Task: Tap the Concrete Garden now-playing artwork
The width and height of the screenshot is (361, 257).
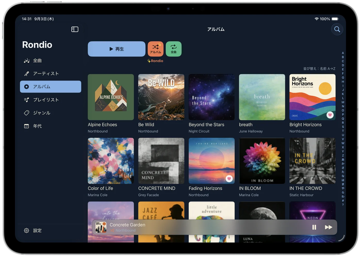Action: pos(101,227)
